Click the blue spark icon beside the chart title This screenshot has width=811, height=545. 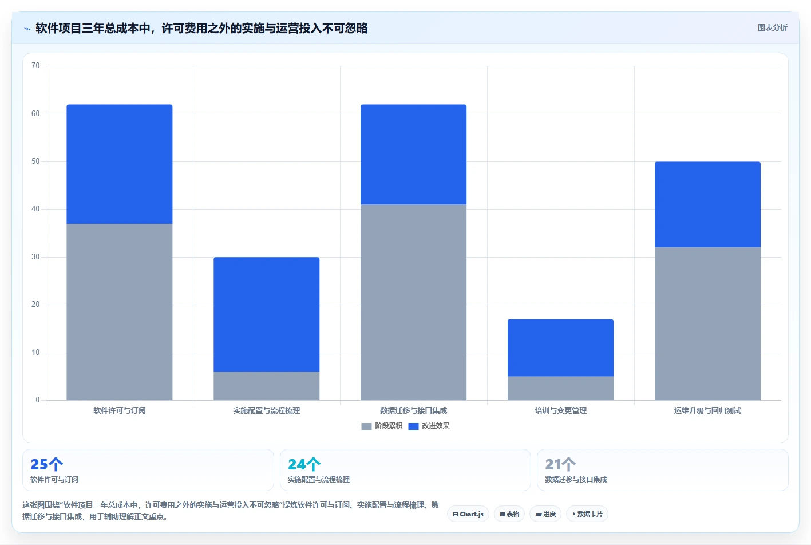coord(27,29)
